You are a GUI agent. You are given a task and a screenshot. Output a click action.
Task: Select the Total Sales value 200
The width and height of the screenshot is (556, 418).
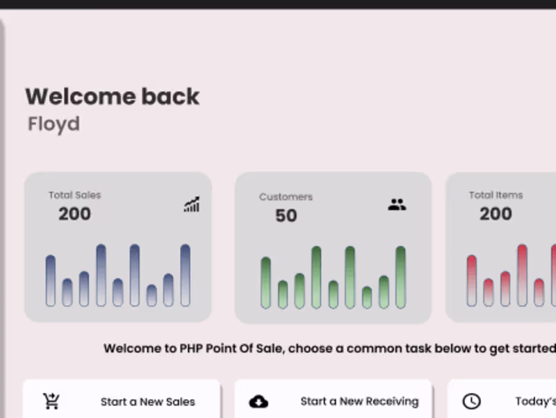click(74, 214)
